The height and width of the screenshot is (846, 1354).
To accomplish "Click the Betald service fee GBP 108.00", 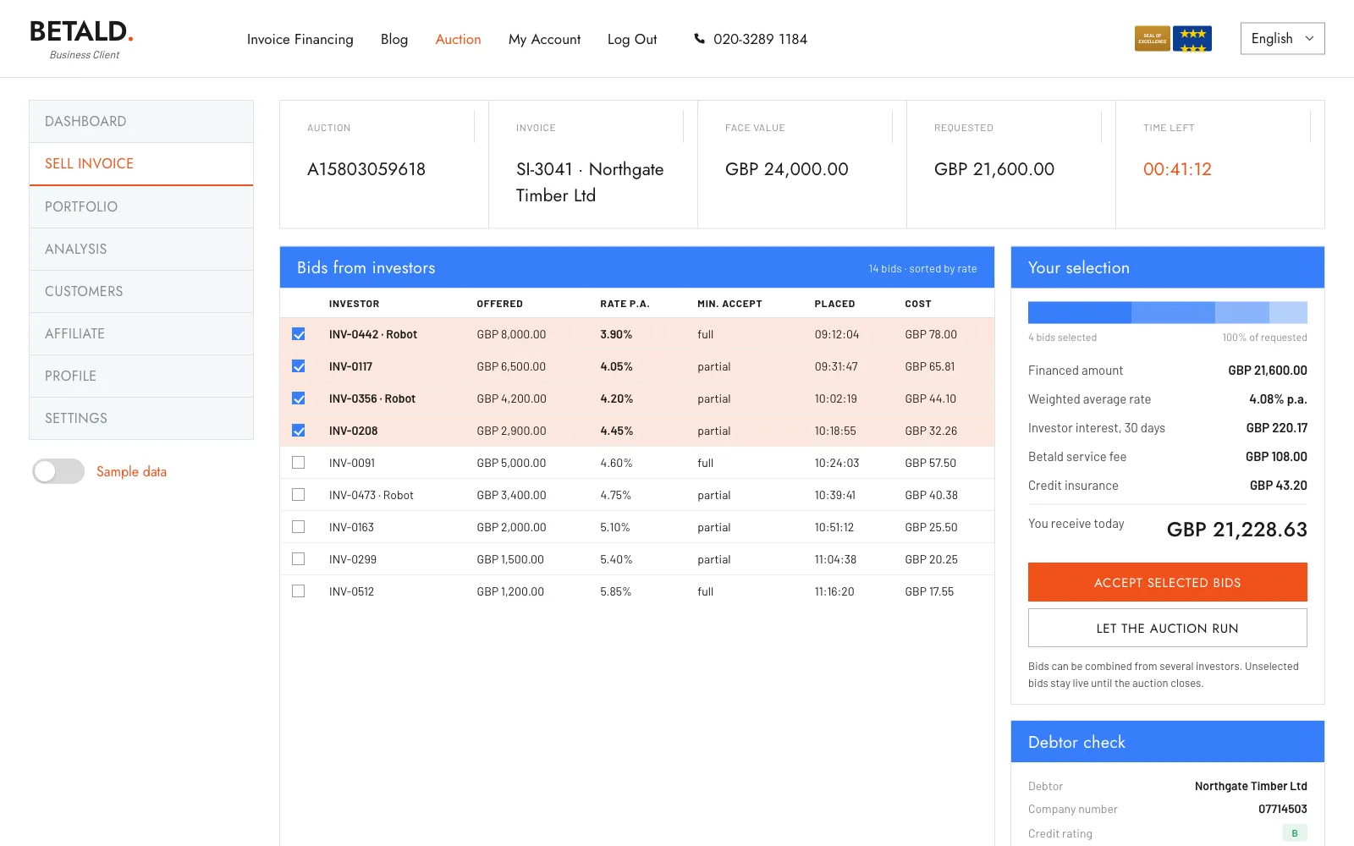I will click(1276, 457).
